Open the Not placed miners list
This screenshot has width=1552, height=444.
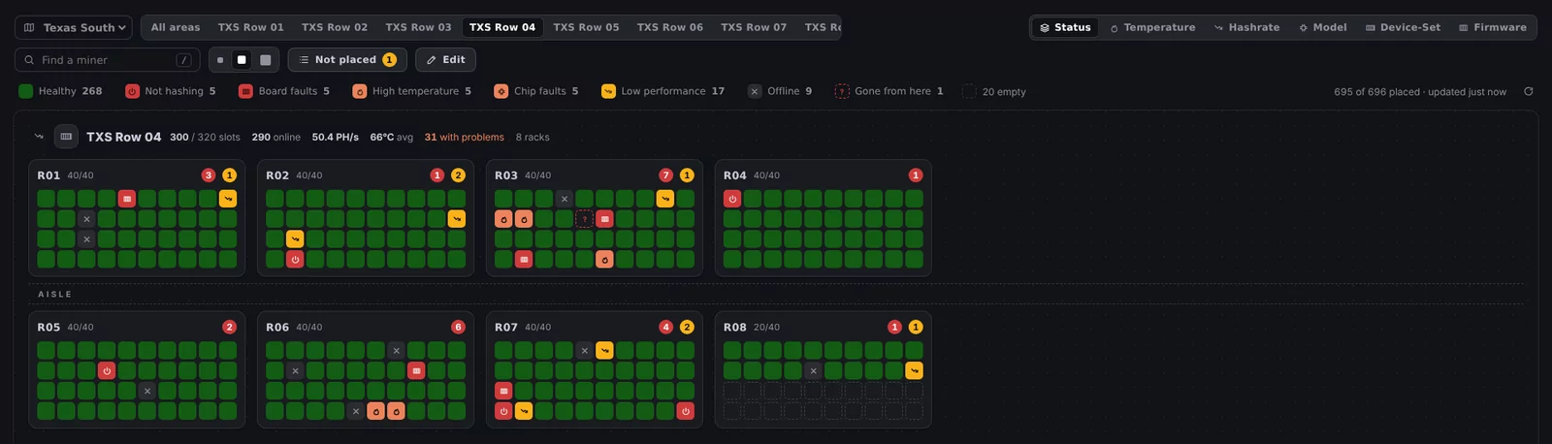coord(347,60)
